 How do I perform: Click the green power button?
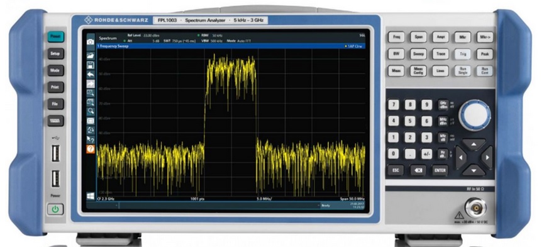pyautogui.click(x=55, y=209)
